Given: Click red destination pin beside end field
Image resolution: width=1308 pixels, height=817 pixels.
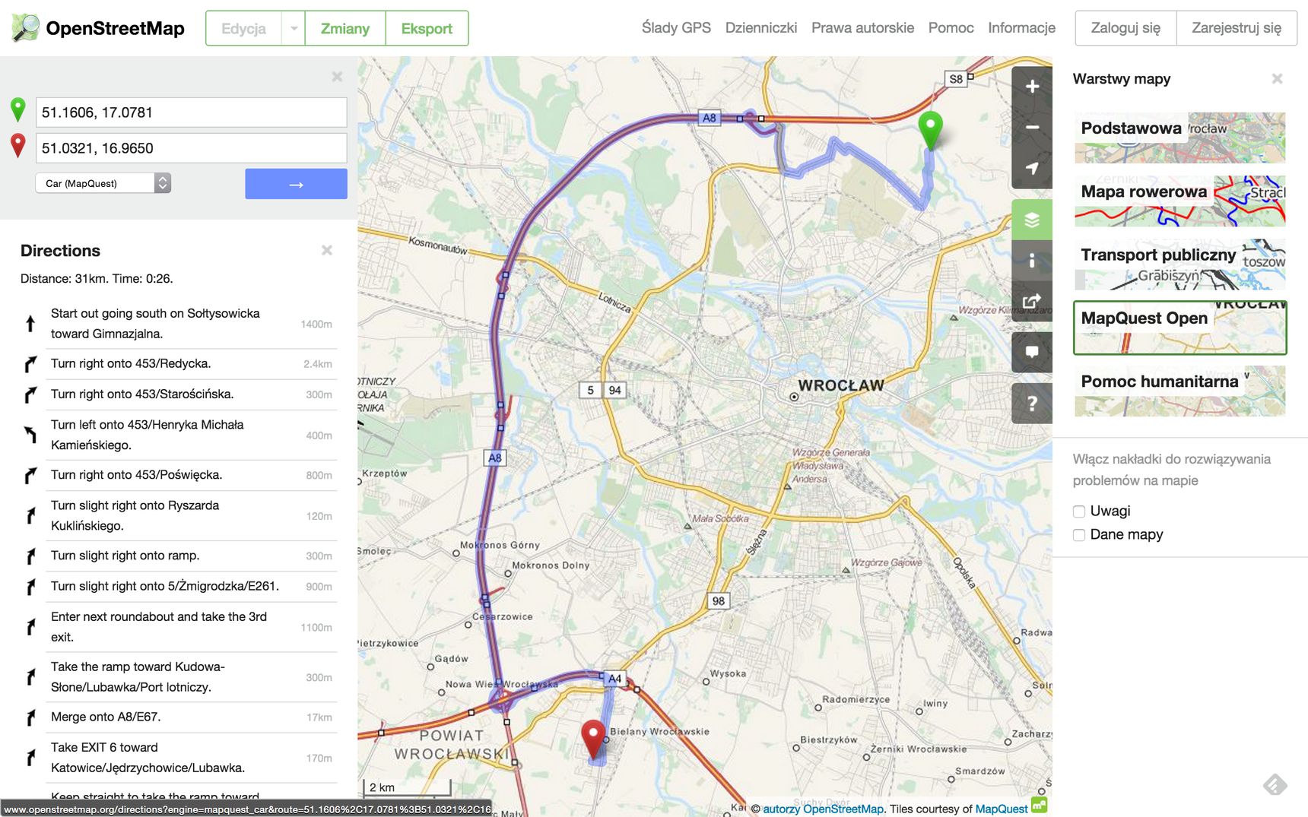Looking at the screenshot, I should pos(18,146).
